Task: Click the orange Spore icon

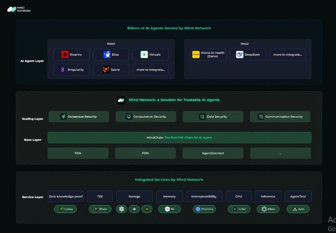Action: (x=106, y=69)
